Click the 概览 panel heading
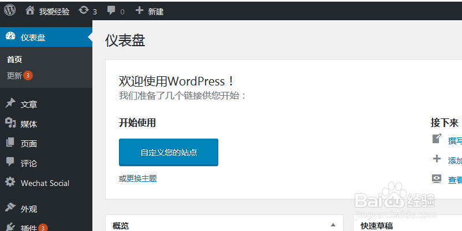 pyautogui.click(x=121, y=226)
